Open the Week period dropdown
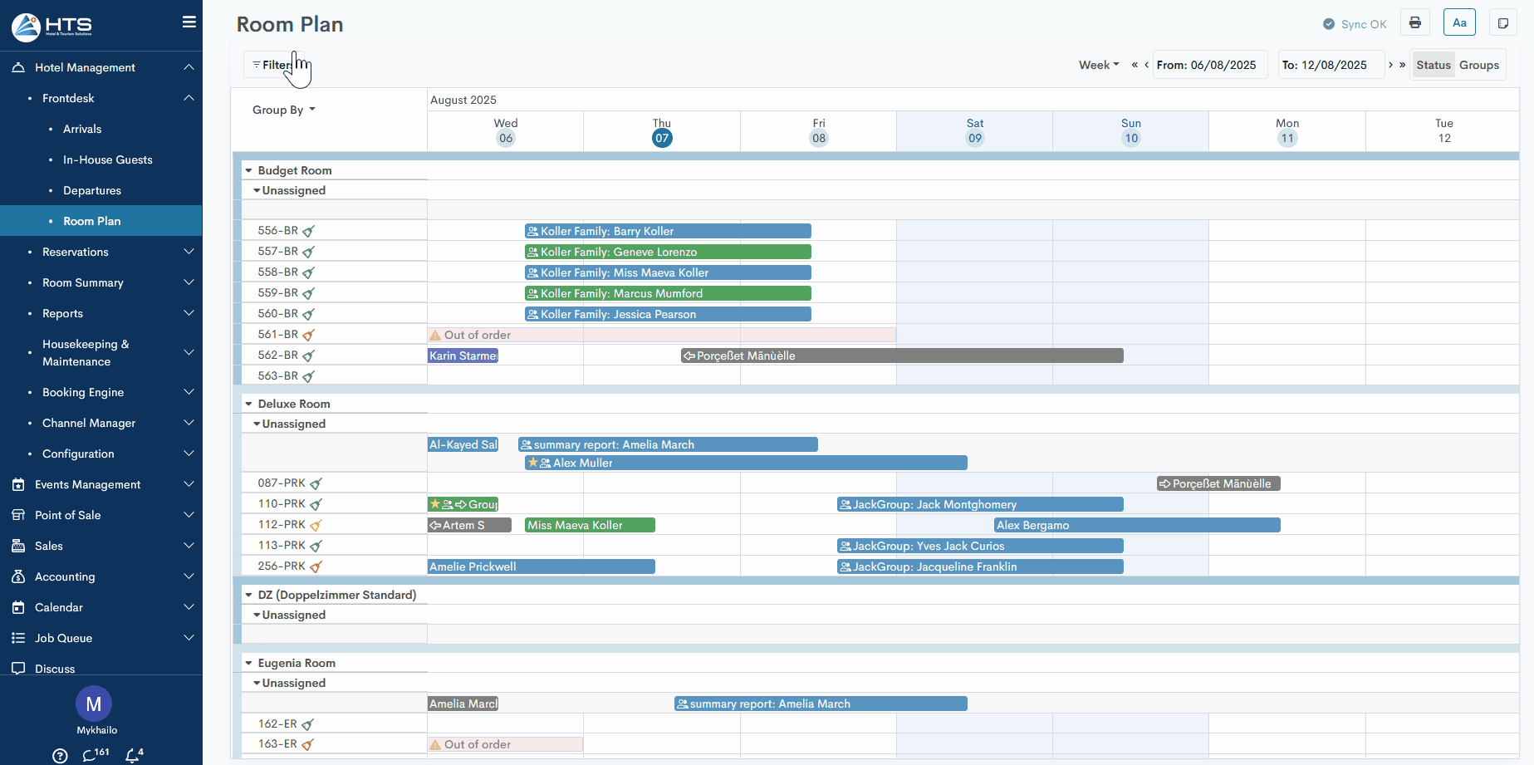Screen dimensions: 1534x765 point(1098,65)
